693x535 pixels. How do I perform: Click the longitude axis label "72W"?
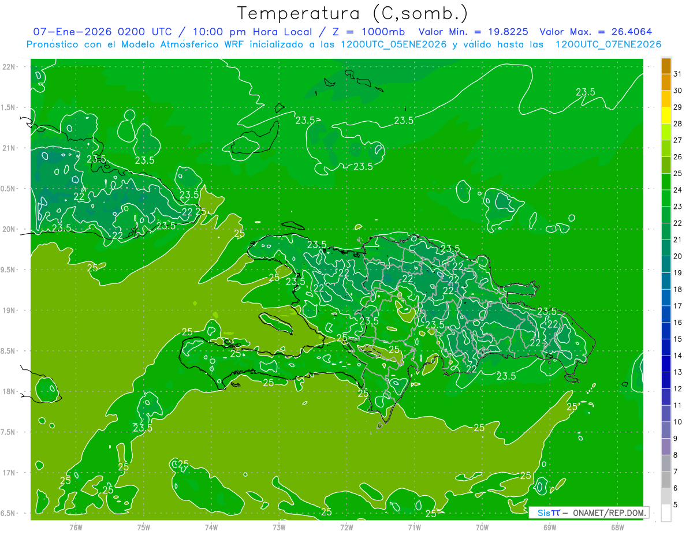tap(346, 526)
